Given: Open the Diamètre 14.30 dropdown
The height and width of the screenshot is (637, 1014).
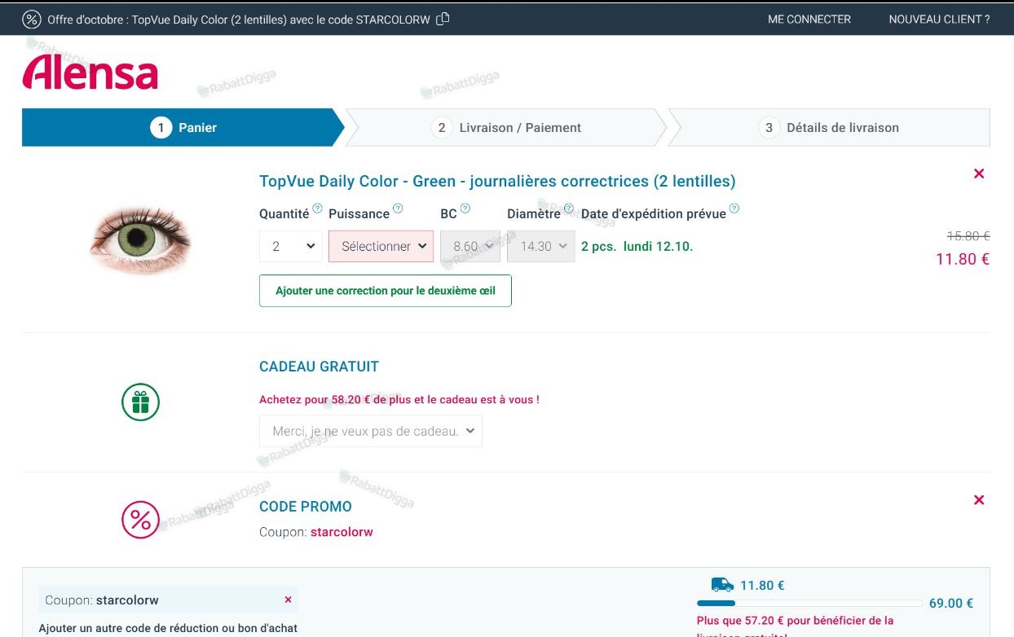Looking at the screenshot, I should 541,246.
